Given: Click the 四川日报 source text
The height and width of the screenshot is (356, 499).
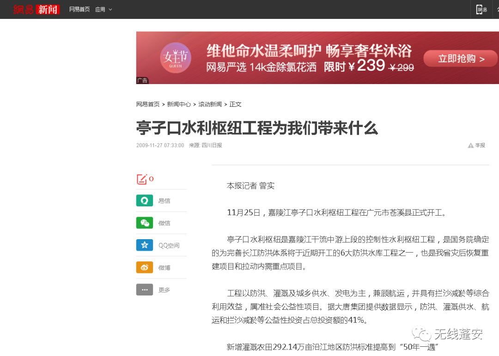Looking at the screenshot, I should tap(212, 145).
